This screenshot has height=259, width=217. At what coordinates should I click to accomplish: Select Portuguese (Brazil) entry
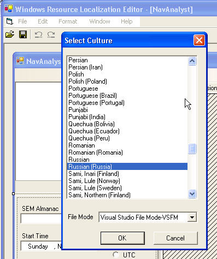click(127, 96)
